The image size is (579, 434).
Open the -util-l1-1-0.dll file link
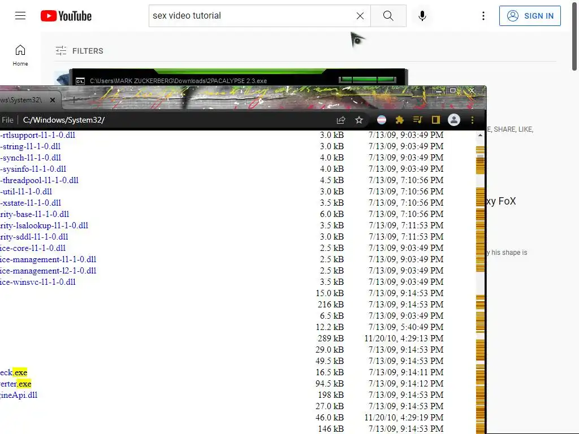(x=26, y=192)
